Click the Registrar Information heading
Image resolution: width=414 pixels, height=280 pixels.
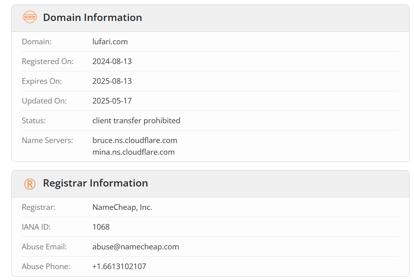point(95,183)
